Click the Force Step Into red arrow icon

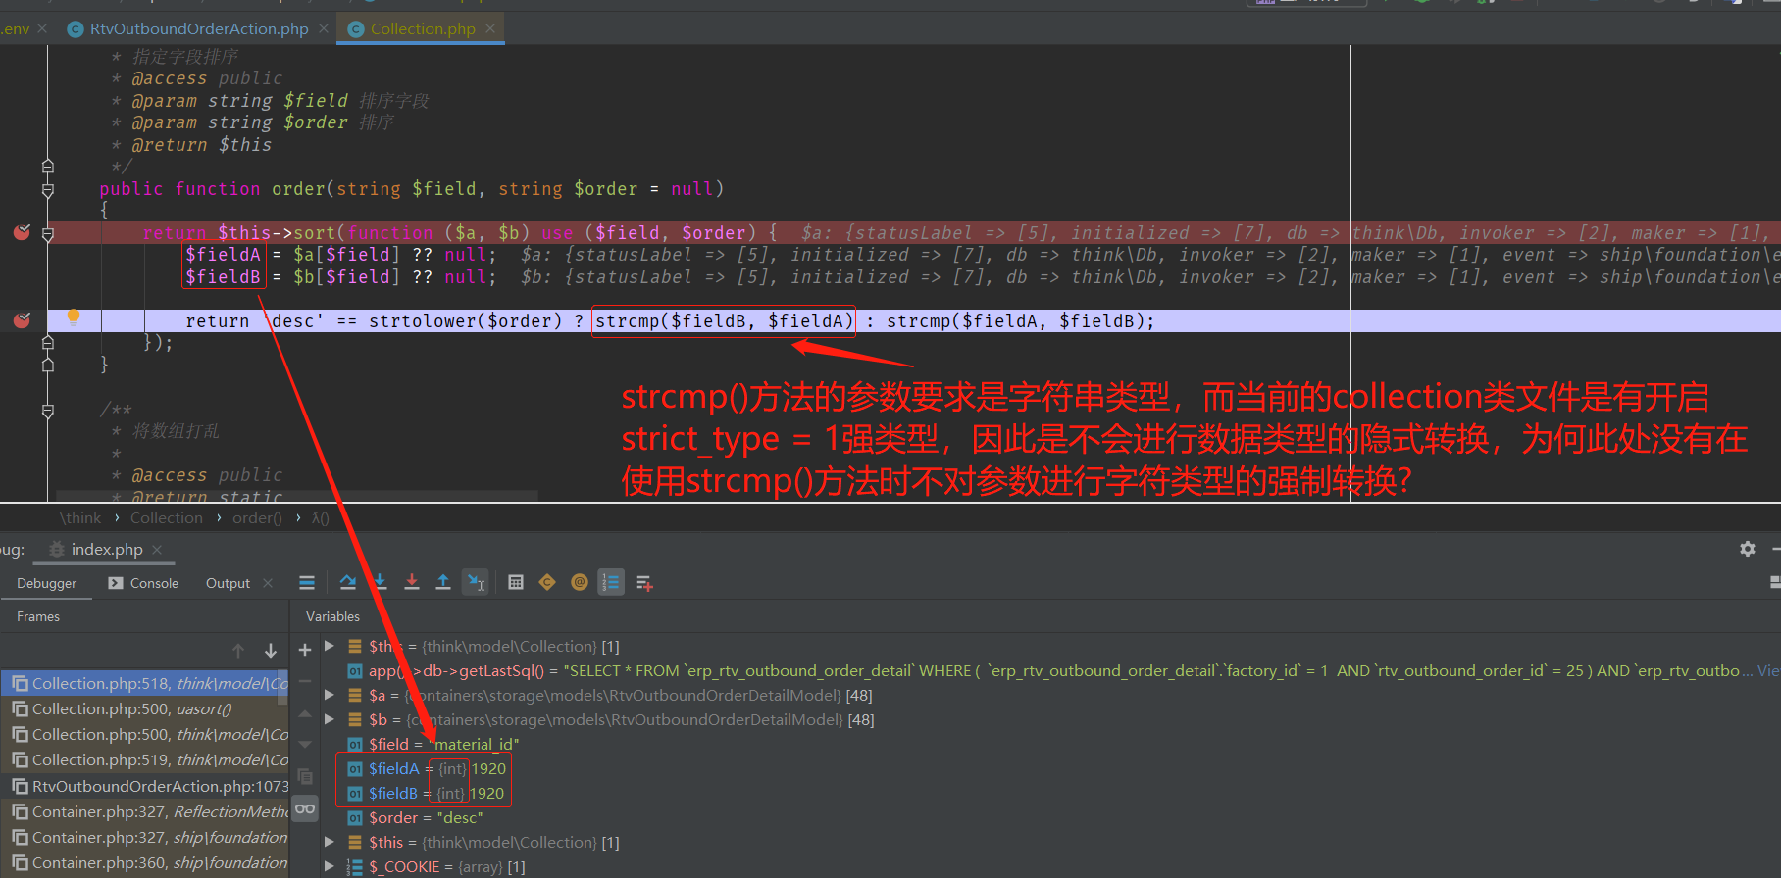[x=412, y=583]
